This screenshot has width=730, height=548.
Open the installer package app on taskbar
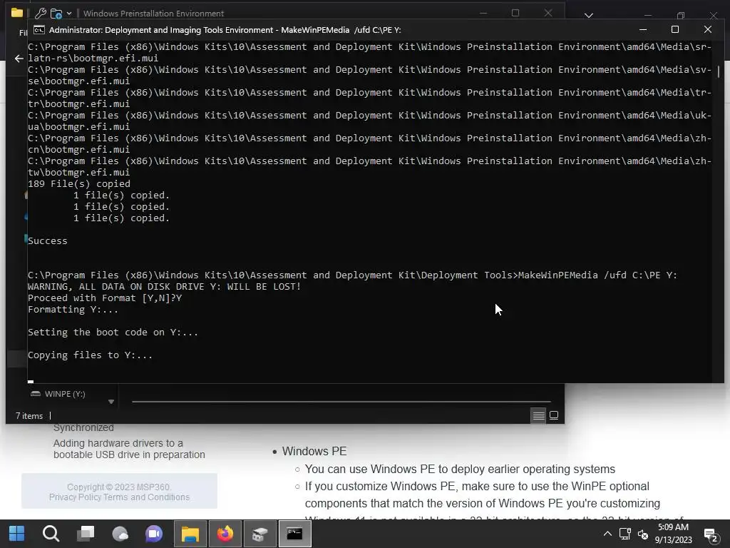(259, 534)
